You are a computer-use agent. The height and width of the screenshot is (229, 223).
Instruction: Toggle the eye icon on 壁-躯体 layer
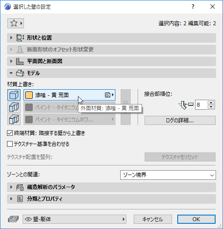(x=28, y=219)
